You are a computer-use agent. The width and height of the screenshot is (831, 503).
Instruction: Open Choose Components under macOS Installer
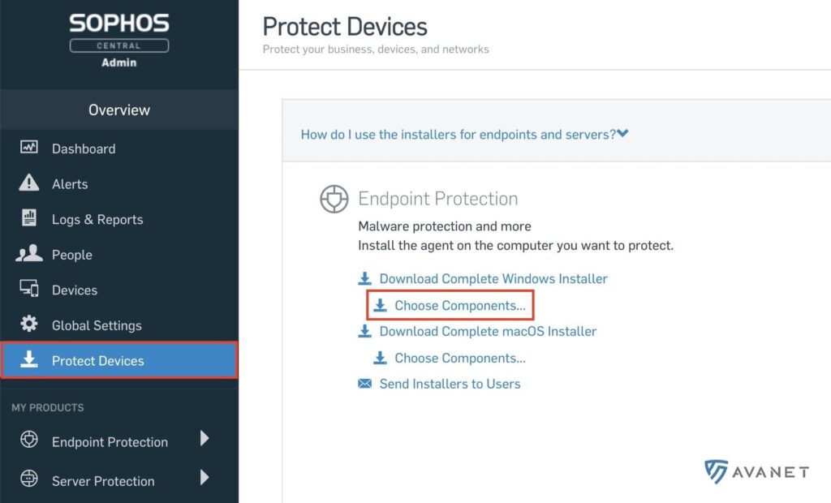click(450, 359)
